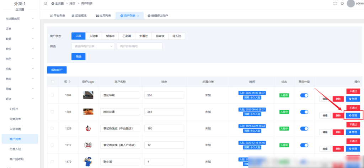Expand the 售后 sidebar menu

(20, 79)
